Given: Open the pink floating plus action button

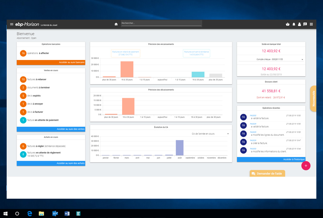Looking at the screenshot, I should click(306, 165).
